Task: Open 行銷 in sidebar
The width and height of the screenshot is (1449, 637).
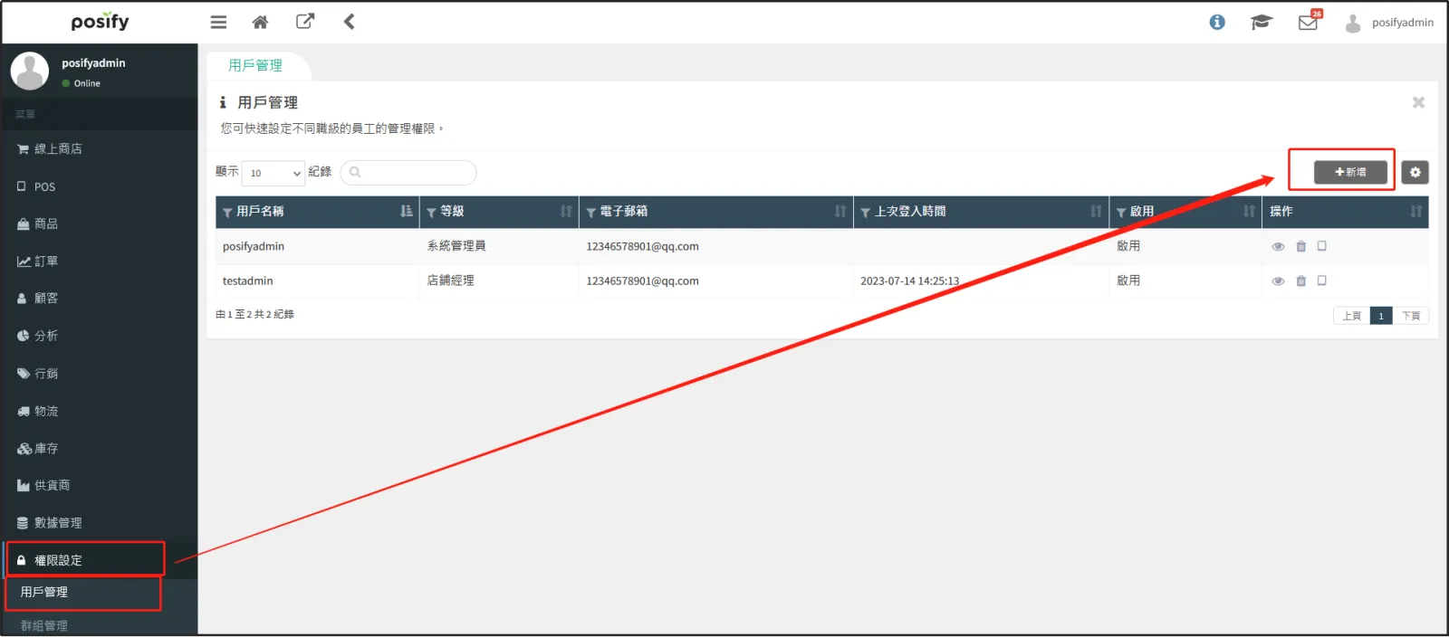Action: (x=100, y=374)
